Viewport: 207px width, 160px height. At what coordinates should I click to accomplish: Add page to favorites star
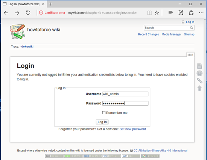point(157,13)
